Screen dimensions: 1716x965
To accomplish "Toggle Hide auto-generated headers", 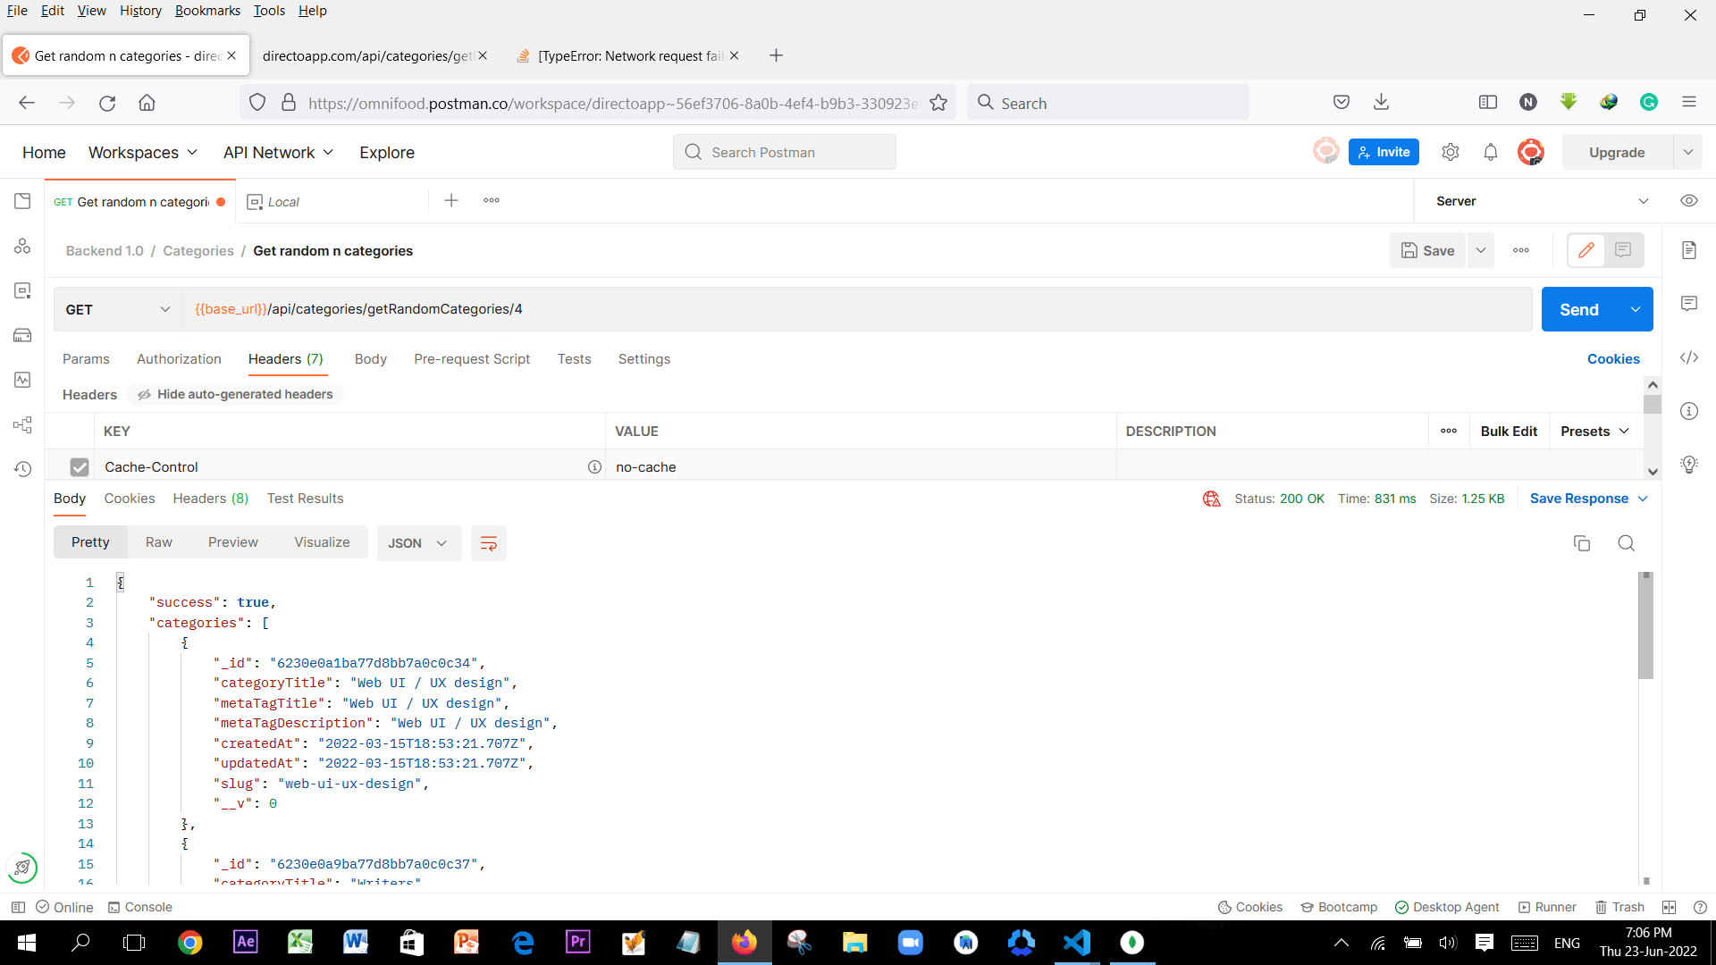I will (x=234, y=394).
